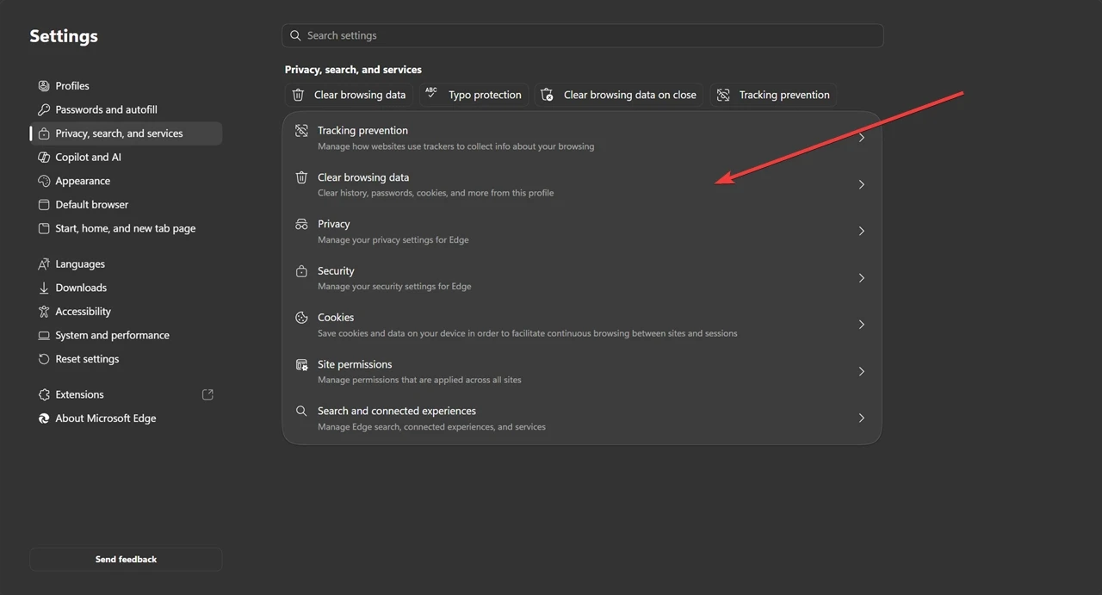Image resolution: width=1102 pixels, height=595 pixels.
Task: Click the Languages icon in sidebar
Action: tap(44, 264)
